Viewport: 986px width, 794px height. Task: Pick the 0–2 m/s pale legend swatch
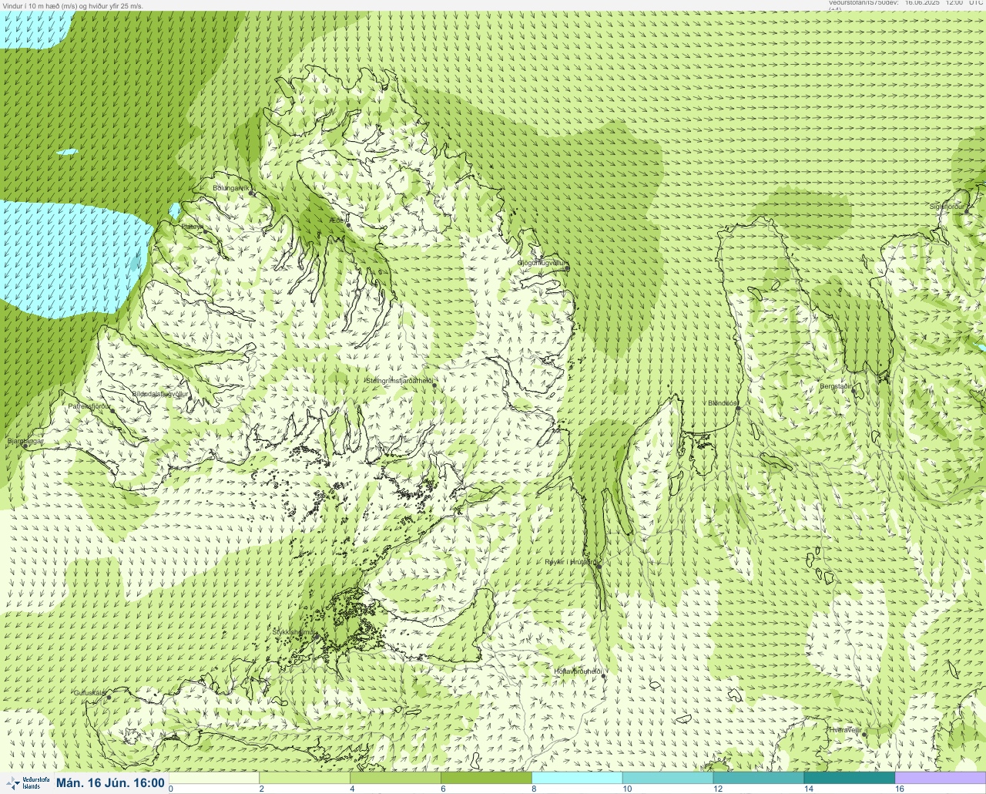213,778
